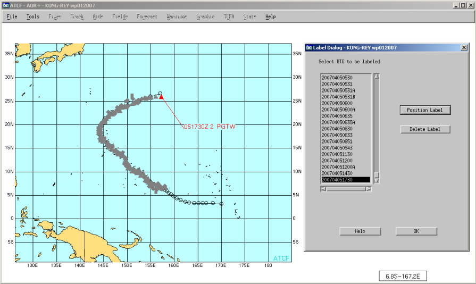Click the red triangle fix marker on map

coord(161,97)
